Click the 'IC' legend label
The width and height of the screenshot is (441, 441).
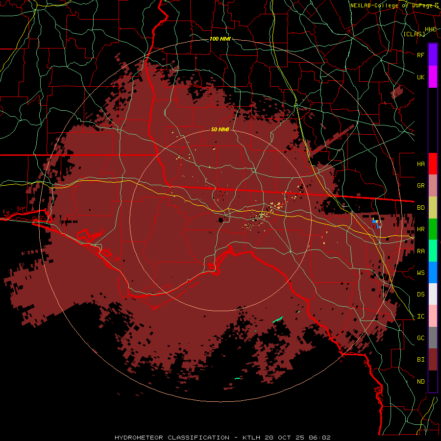(x=420, y=317)
